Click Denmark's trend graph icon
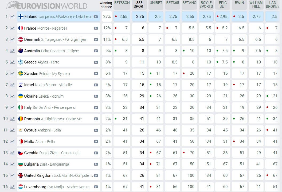 [x=12, y=39]
